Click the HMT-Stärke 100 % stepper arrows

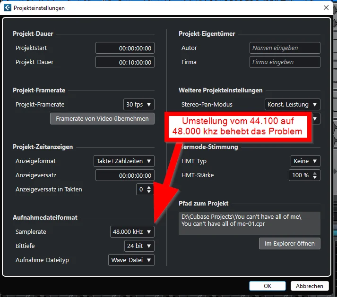tap(315, 175)
